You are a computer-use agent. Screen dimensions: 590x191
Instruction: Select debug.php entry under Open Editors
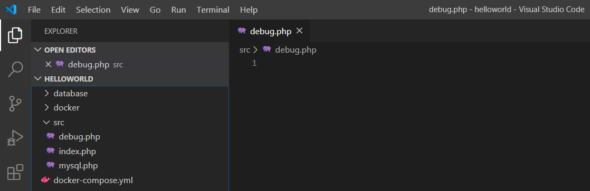(130, 65)
